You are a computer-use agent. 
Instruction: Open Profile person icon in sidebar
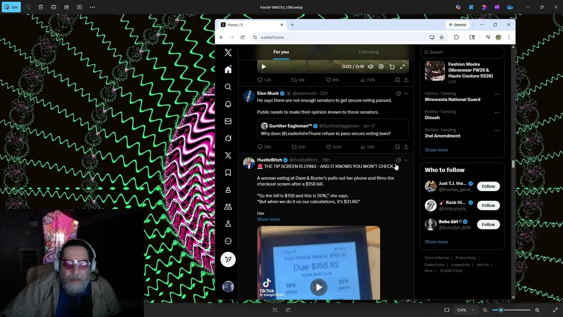(x=228, y=224)
